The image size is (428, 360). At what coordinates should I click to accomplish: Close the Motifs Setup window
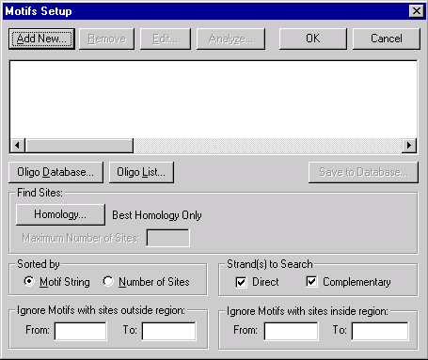[x=417, y=11]
